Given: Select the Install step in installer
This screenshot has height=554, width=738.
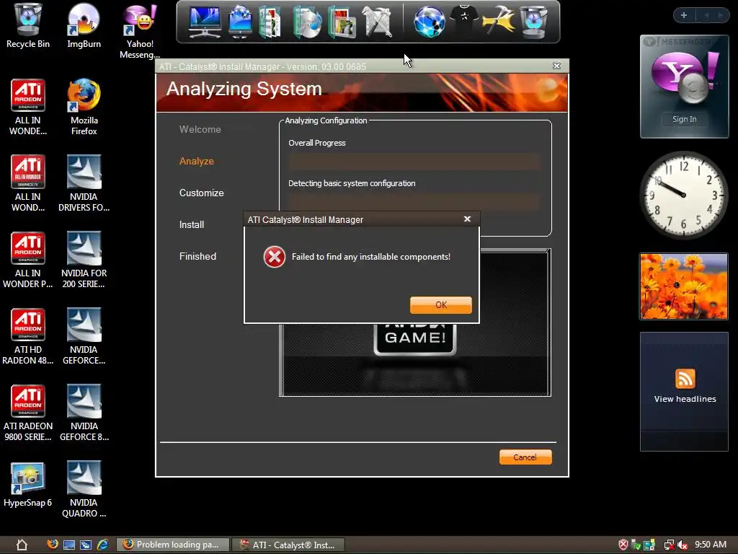Looking at the screenshot, I should coord(192,225).
